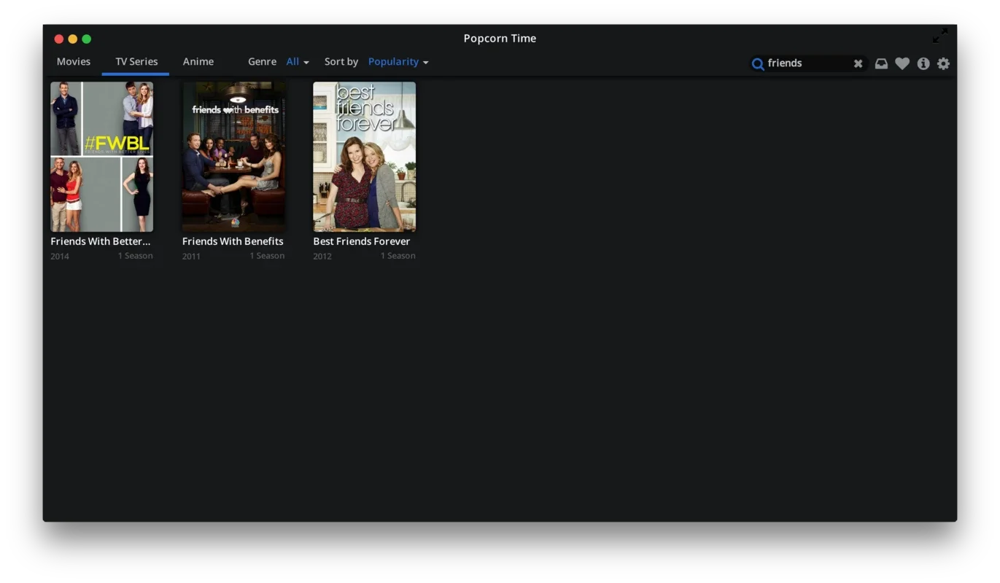Click the 'Genre' label
Viewport: 1000px width, 583px height.
(262, 62)
